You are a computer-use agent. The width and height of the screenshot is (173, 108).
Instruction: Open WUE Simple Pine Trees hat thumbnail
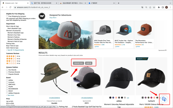pos(103,30)
